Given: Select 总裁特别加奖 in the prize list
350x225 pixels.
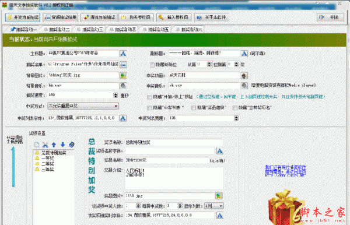Looking at the screenshot, I should (x=54, y=153).
